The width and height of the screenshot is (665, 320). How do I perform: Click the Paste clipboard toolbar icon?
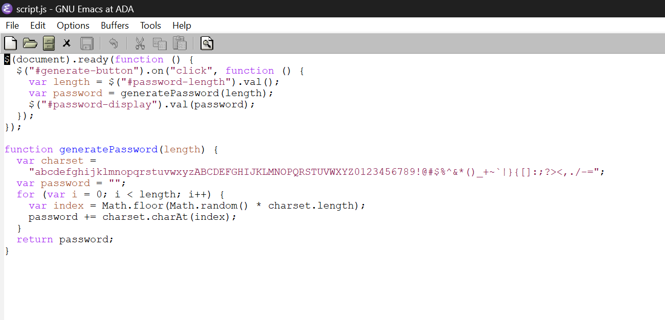coord(179,43)
